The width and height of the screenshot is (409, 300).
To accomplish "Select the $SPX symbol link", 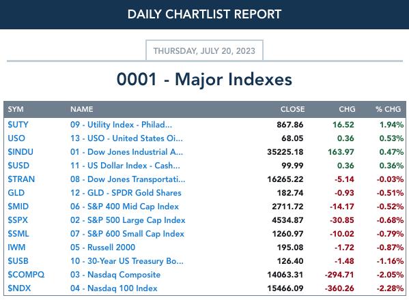I will (x=18, y=220).
